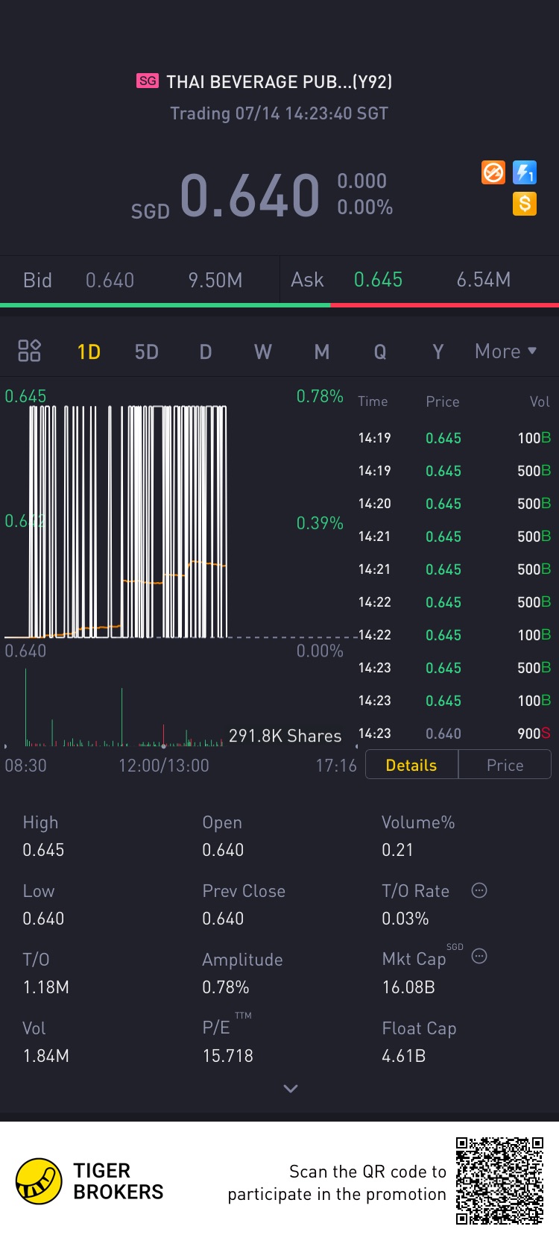Select the 1D chart tab
This screenshot has height=1241, width=559.
pyautogui.click(x=89, y=351)
